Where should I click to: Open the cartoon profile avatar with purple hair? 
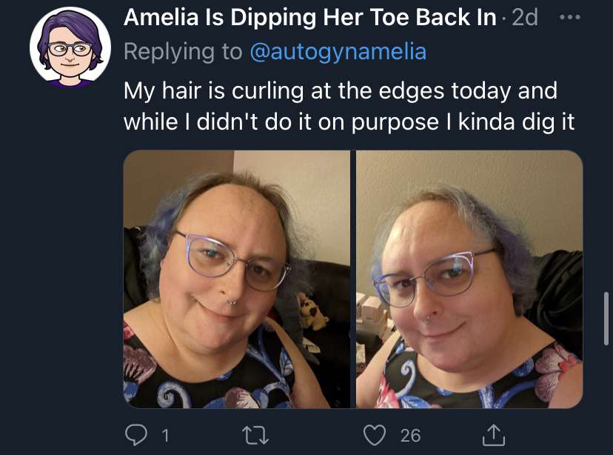[x=70, y=47]
